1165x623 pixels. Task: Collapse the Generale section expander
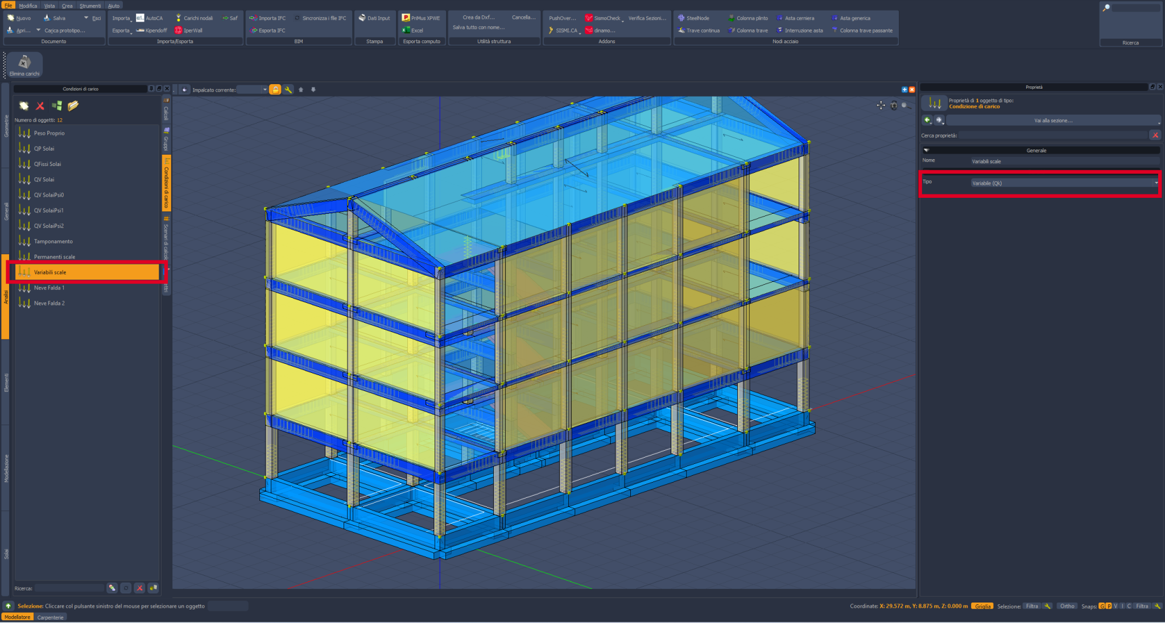[927, 151]
